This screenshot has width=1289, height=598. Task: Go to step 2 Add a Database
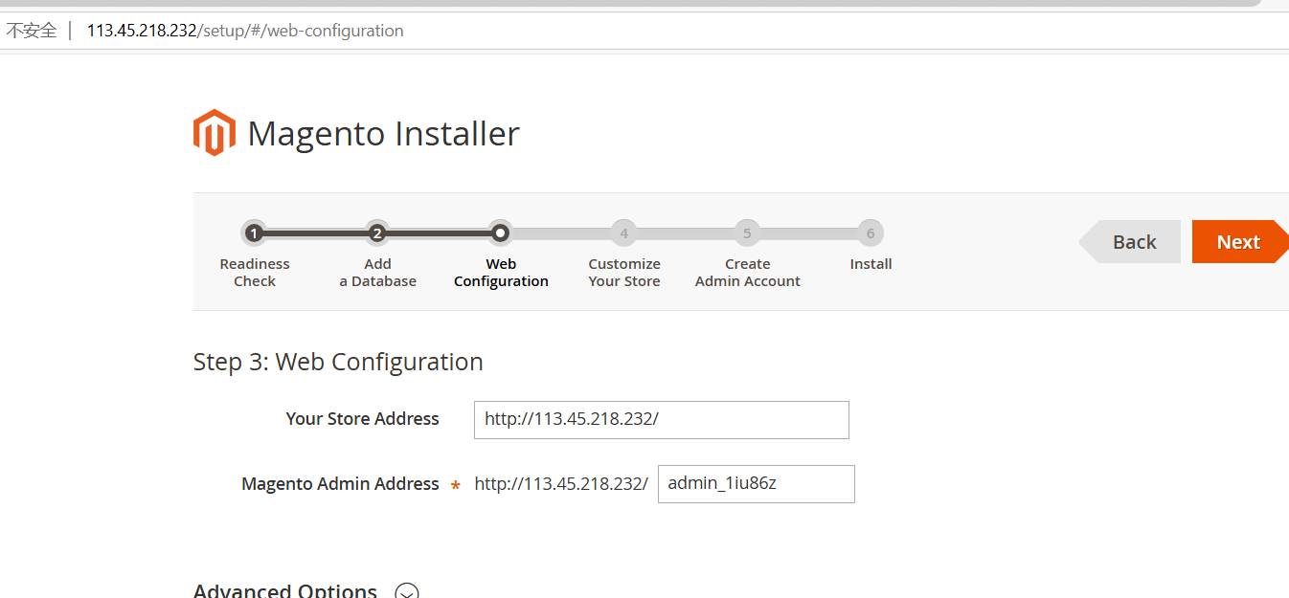click(377, 233)
